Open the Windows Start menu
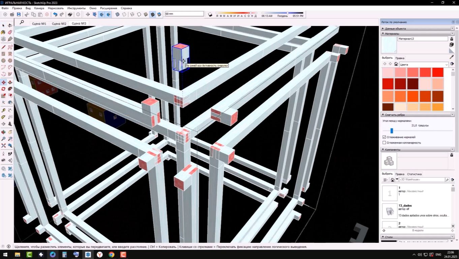Image resolution: width=459 pixels, height=259 pixels. tap(6, 254)
